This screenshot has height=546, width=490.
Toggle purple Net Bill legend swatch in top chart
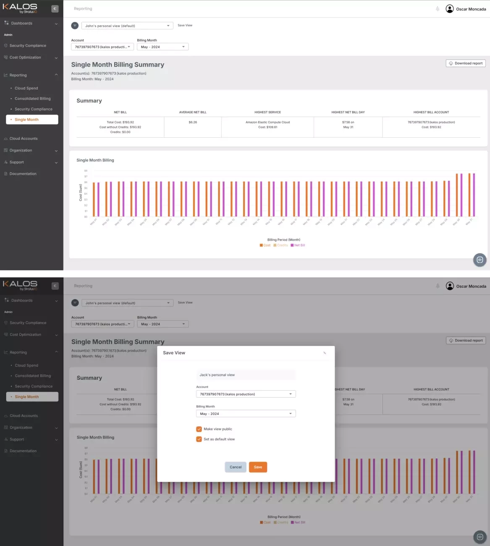click(292, 245)
